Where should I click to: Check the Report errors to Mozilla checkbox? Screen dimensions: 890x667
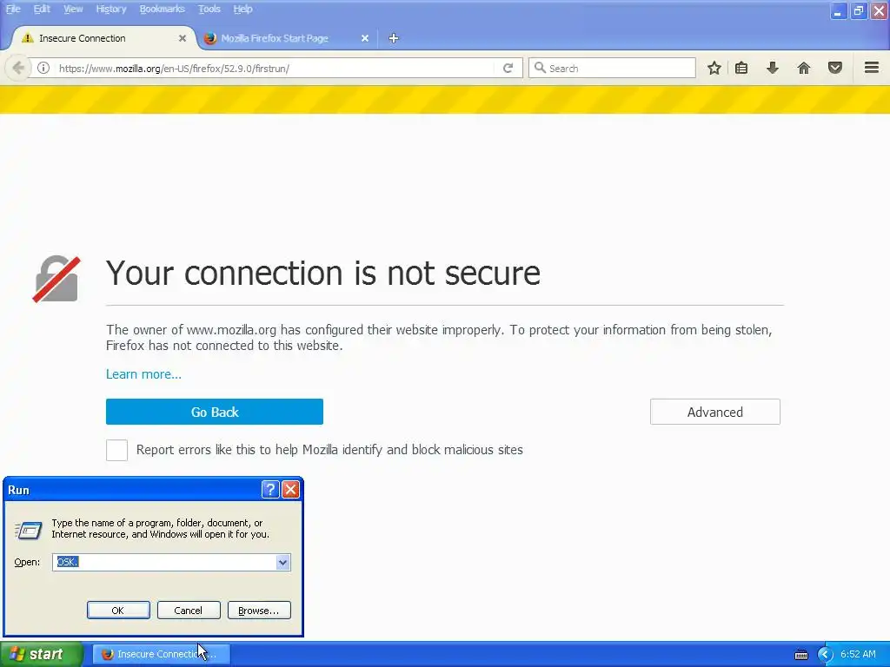point(117,451)
